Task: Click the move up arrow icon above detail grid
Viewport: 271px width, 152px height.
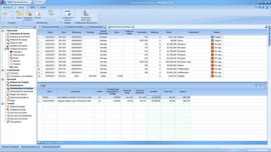Action: (x=256, y=85)
